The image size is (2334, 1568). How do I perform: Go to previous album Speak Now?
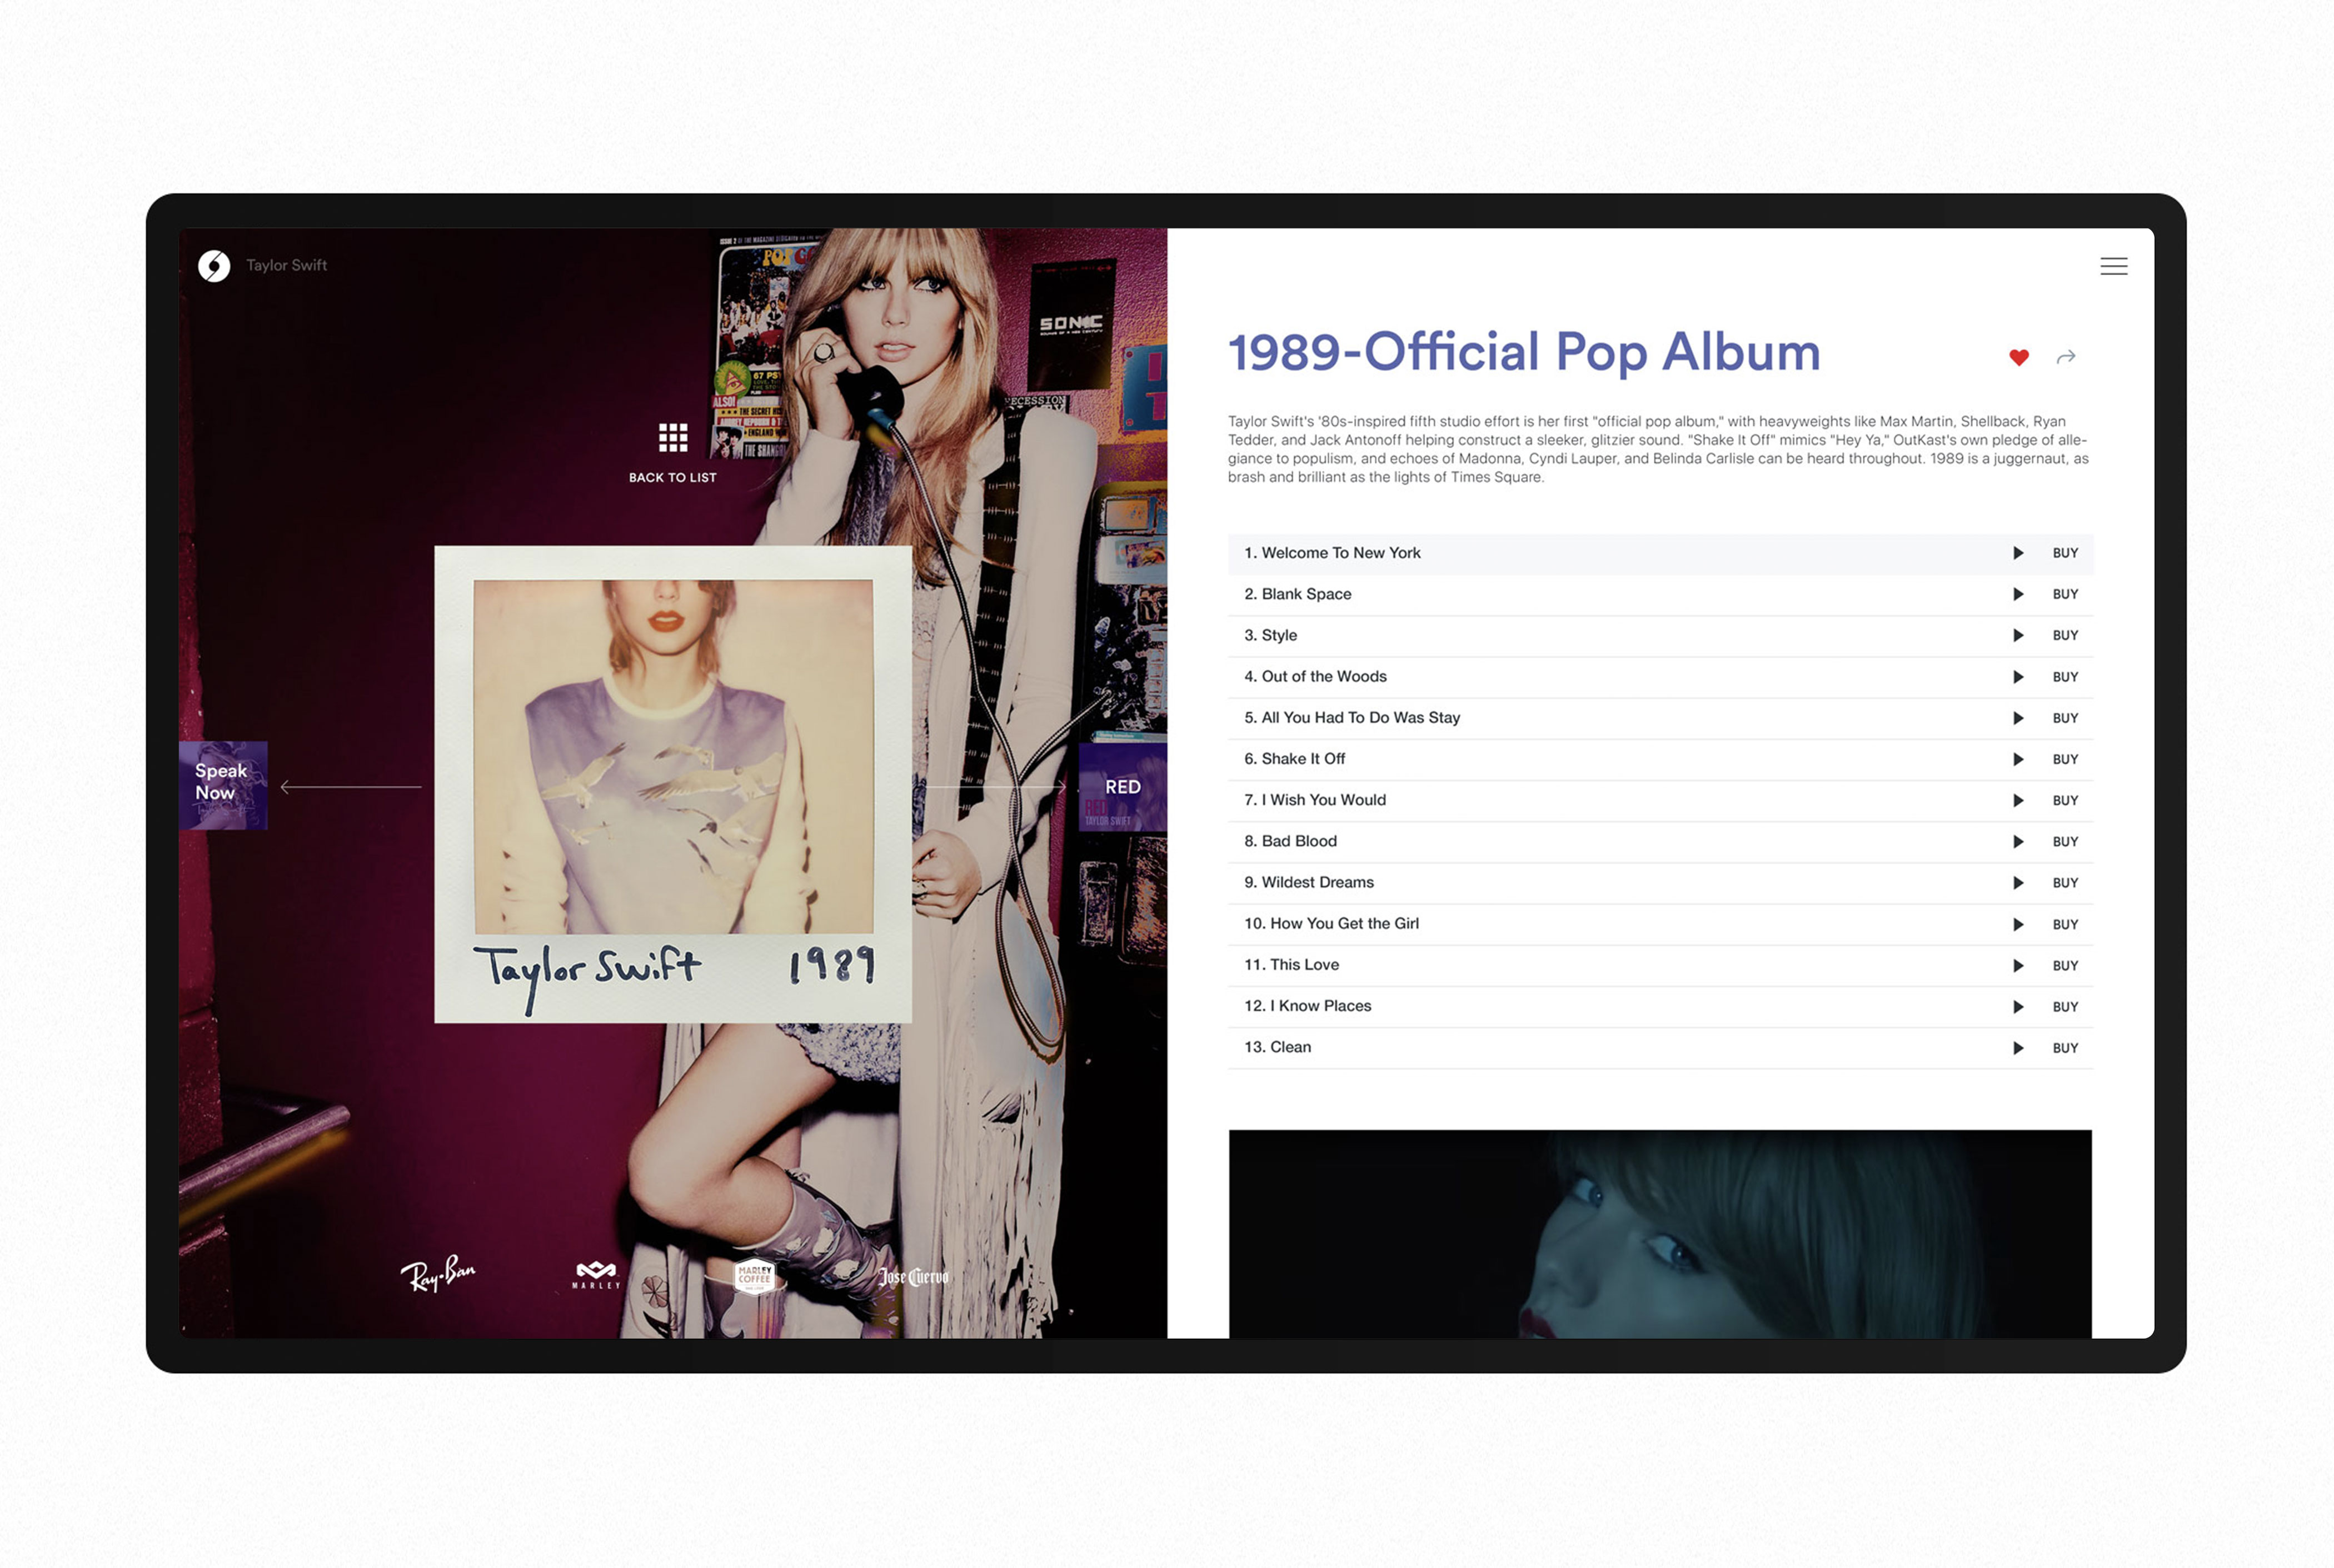click(x=223, y=785)
